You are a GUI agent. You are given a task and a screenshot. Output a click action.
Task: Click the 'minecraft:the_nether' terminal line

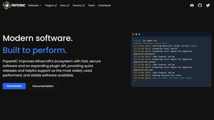145,62
